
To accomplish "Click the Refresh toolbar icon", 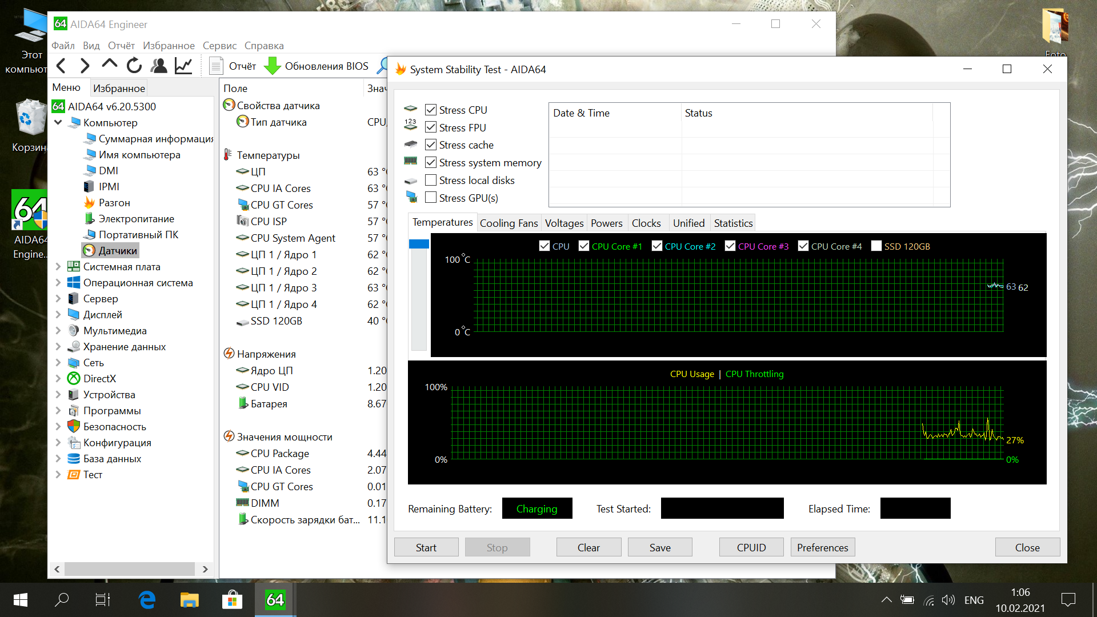I will pyautogui.click(x=134, y=66).
